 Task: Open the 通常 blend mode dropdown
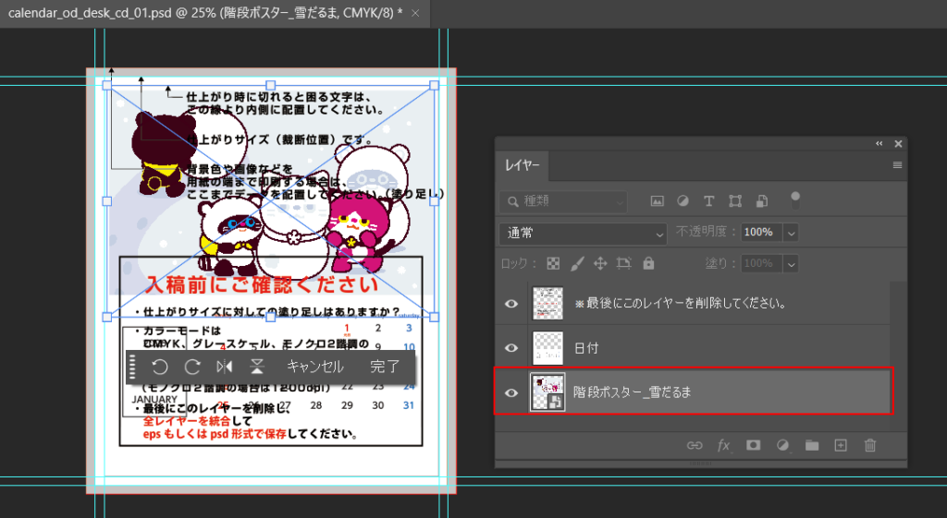(x=583, y=233)
